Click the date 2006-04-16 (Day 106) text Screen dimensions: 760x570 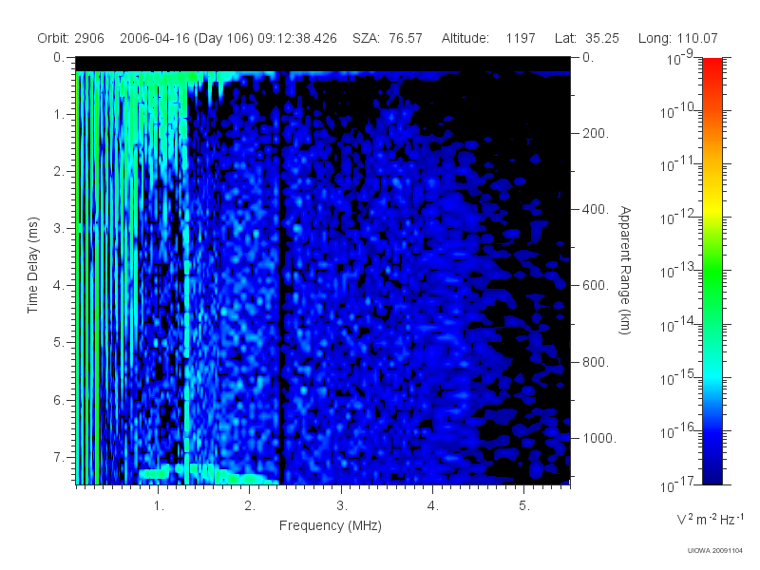186,38
